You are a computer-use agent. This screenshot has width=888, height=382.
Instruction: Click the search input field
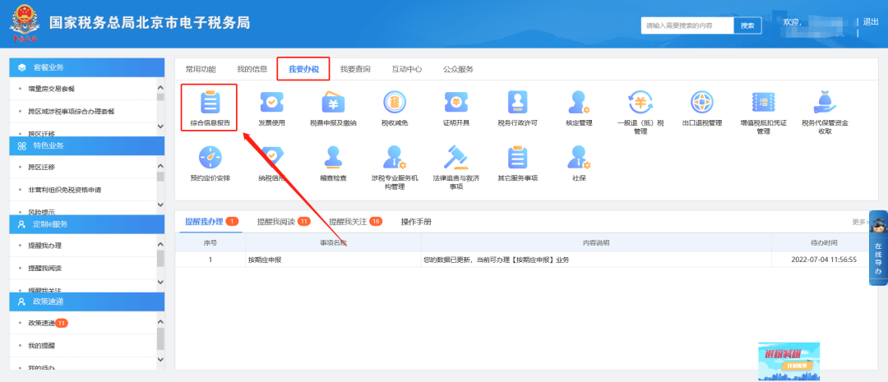(x=687, y=26)
